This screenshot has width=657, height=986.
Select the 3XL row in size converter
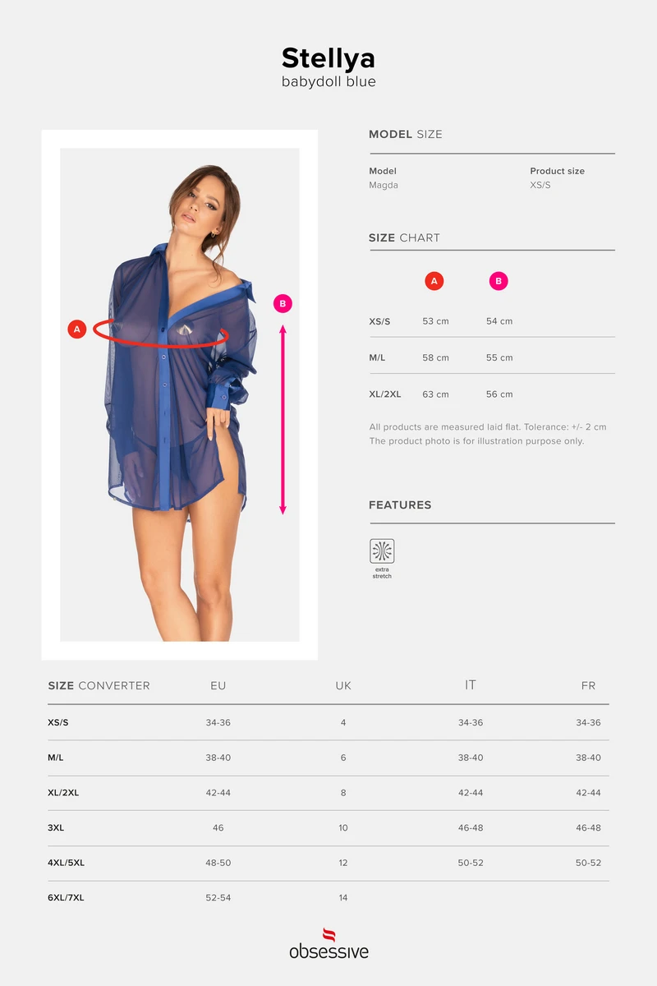(328, 828)
